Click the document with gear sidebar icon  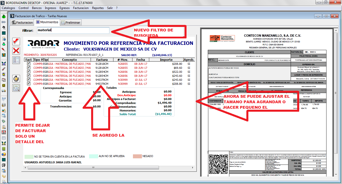pos(4,39)
